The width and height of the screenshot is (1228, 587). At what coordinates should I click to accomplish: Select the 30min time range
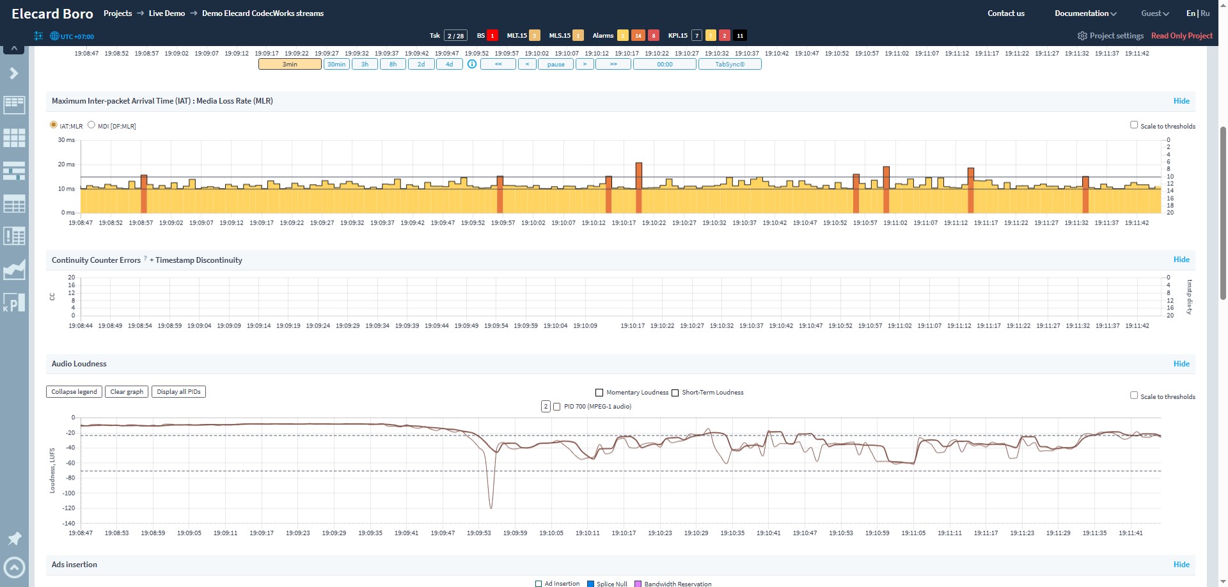point(336,64)
